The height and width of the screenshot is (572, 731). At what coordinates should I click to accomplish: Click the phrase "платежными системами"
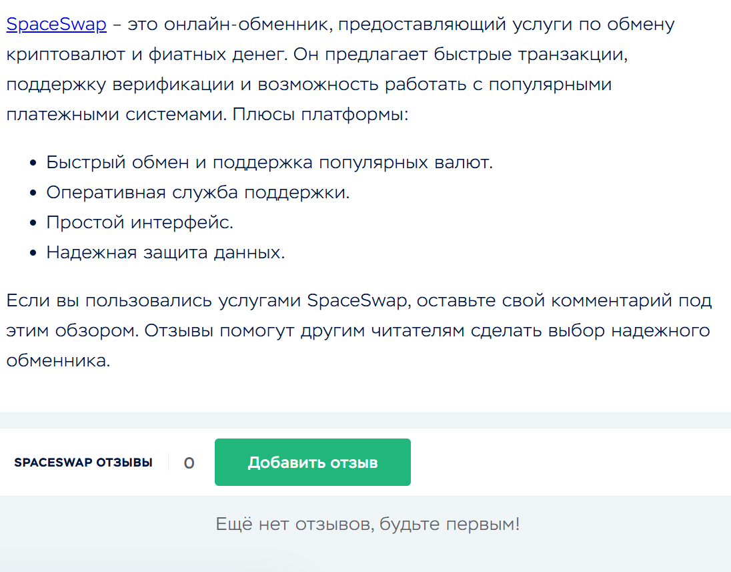pos(116,115)
